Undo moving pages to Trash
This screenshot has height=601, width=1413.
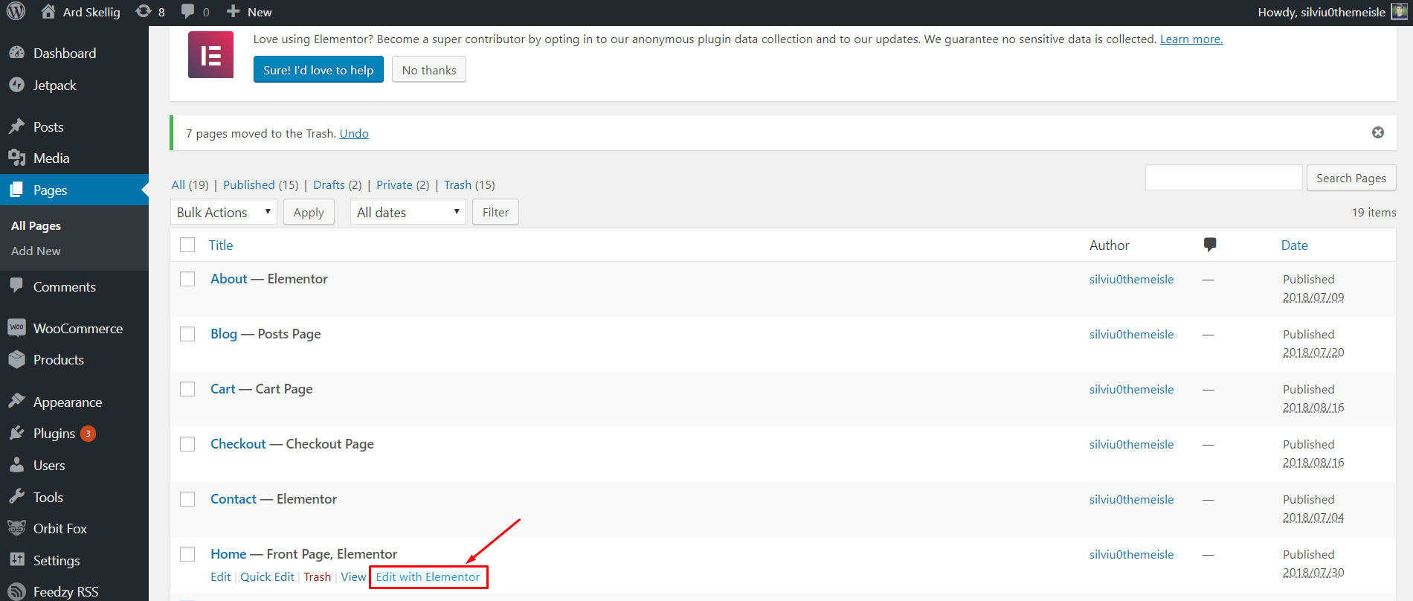pos(354,133)
